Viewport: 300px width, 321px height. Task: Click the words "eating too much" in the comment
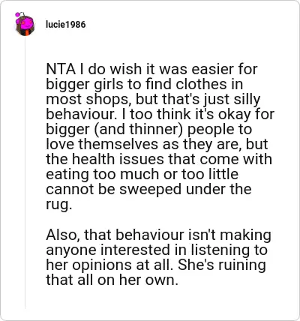point(103,175)
